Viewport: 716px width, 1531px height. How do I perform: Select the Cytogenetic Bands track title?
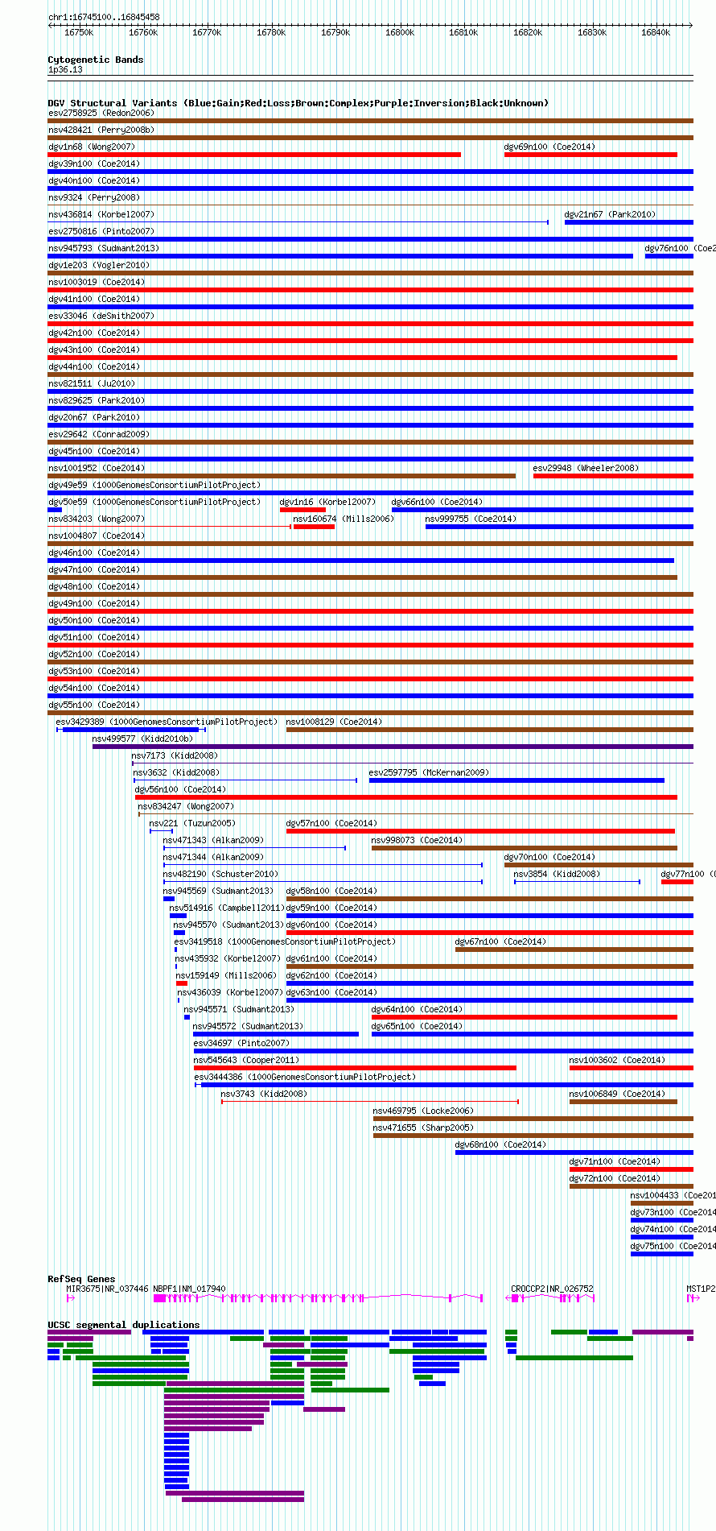tap(95, 60)
